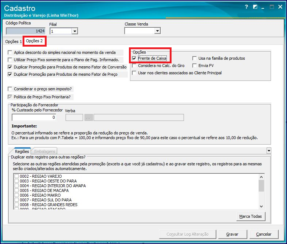This screenshot has height=244, width=287.
Task: Click the Cancelar button
Action: (264, 234)
